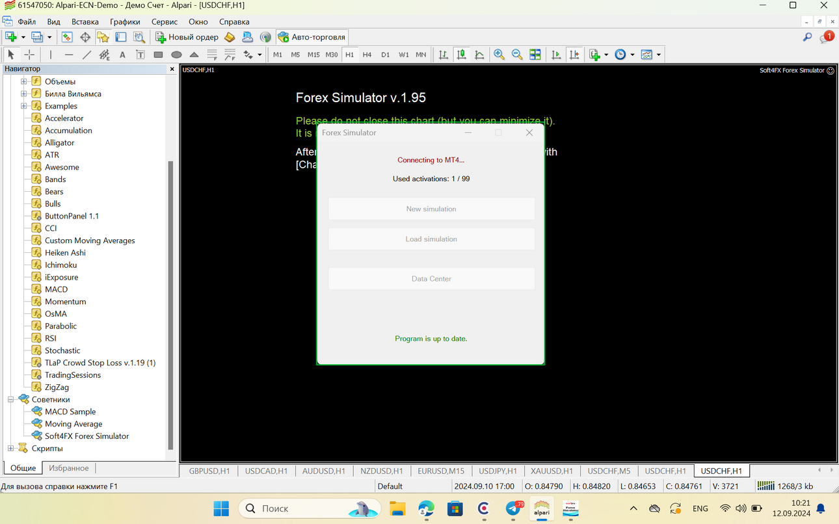Screen dimensions: 839x524
Task: Select the triangle shape tool
Action: click(194, 55)
